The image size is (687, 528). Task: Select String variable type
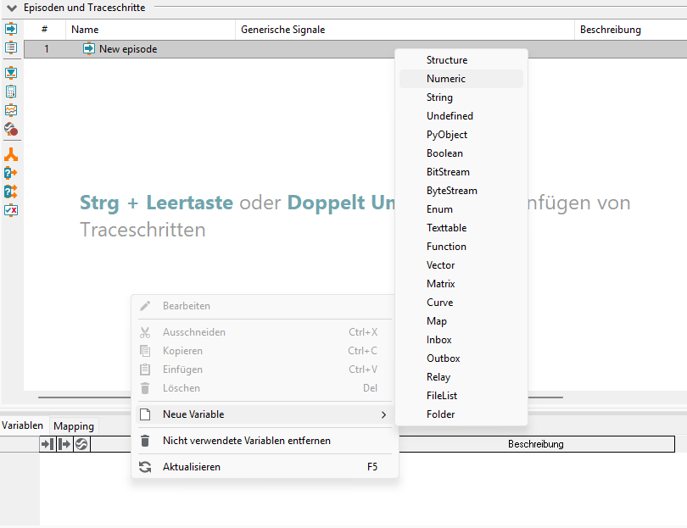tap(461, 97)
